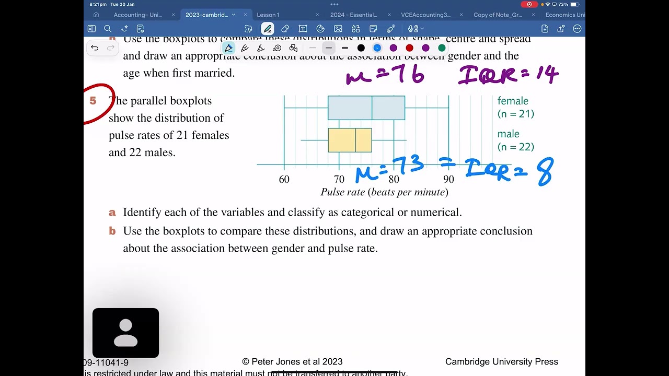Viewport: 669px width, 376px height.
Task: Switch to the Lesson 1 tab
Action: click(268, 15)
